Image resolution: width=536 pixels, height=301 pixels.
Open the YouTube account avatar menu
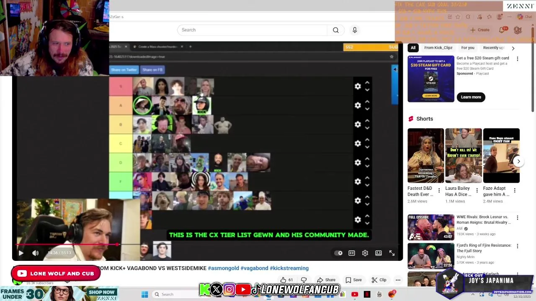(518, 30)
